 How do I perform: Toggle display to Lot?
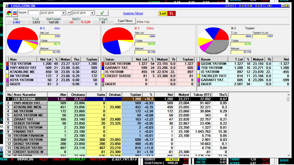tap(163, 13)
